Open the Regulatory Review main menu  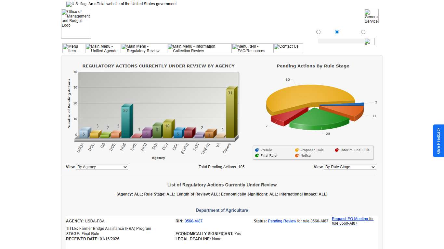(x=144, y=48)
